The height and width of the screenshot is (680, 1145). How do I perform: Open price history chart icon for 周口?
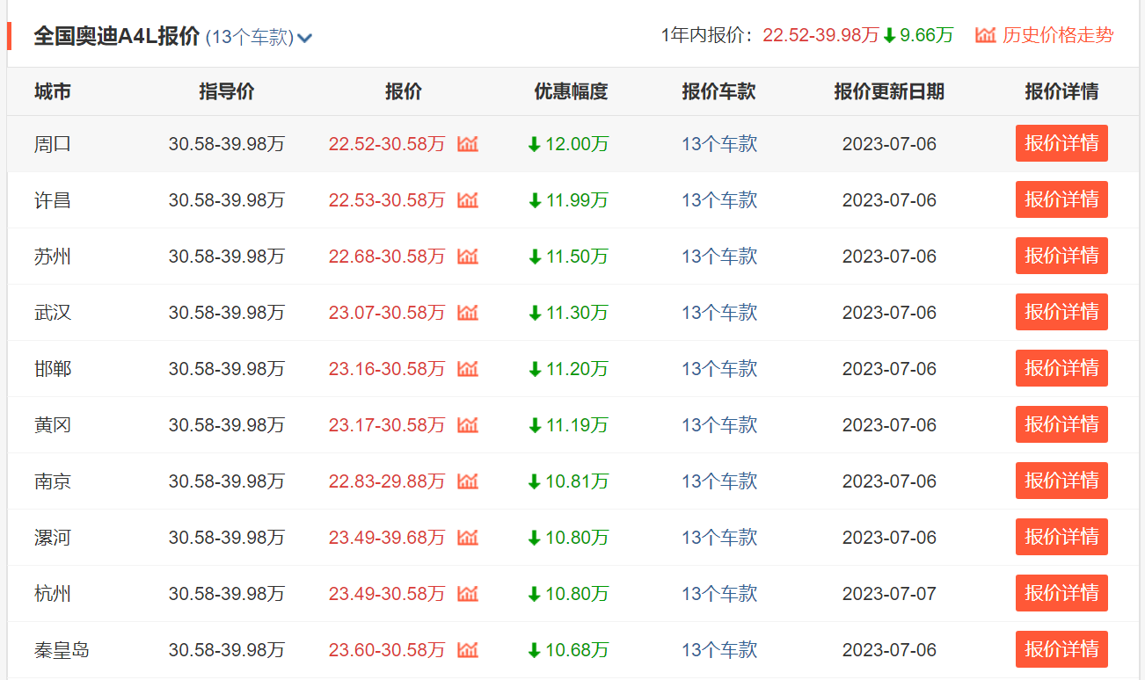(467, 143)
